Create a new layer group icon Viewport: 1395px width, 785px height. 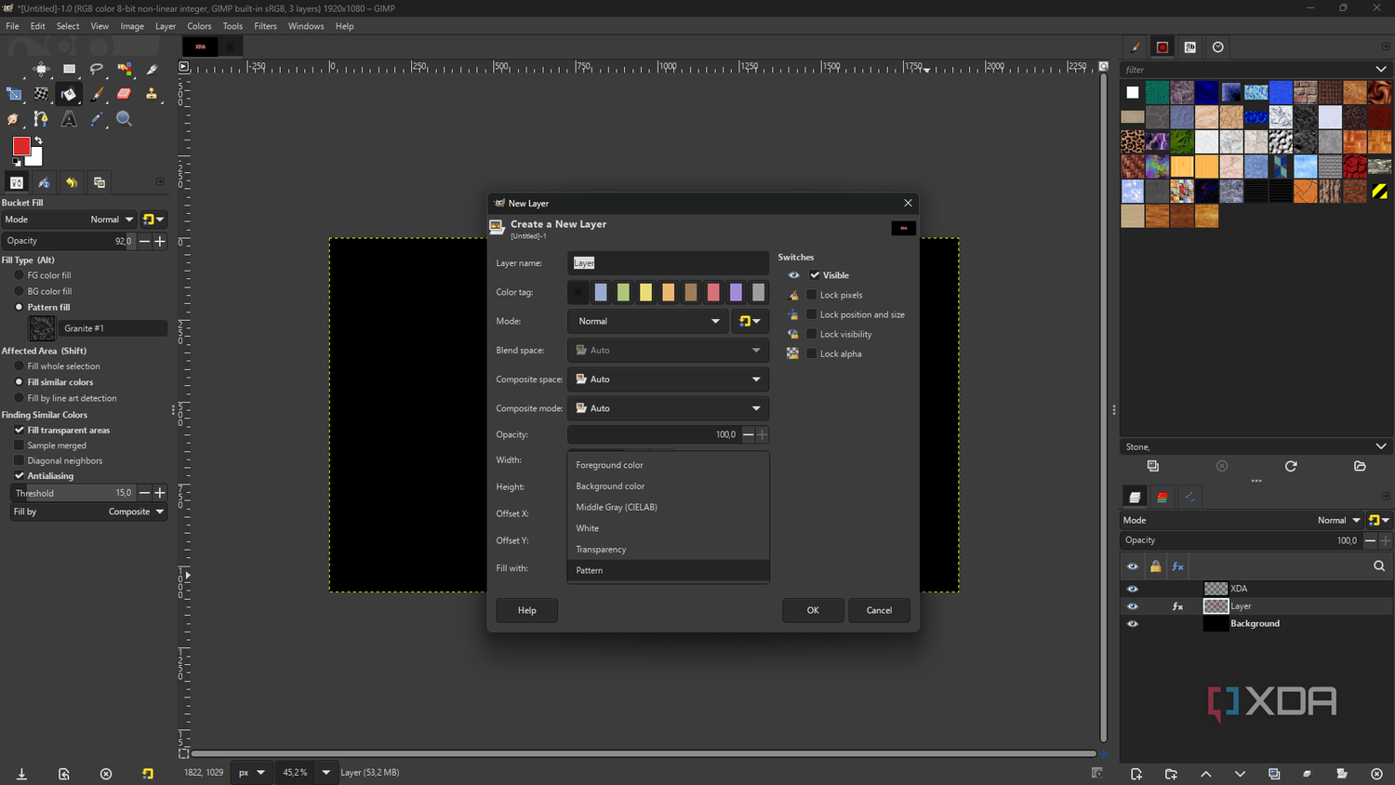point(1171,774)
